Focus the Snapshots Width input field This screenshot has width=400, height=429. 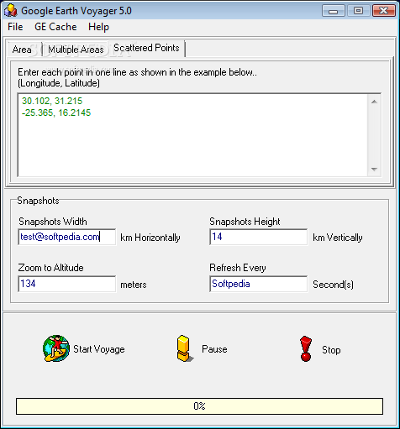67,237
